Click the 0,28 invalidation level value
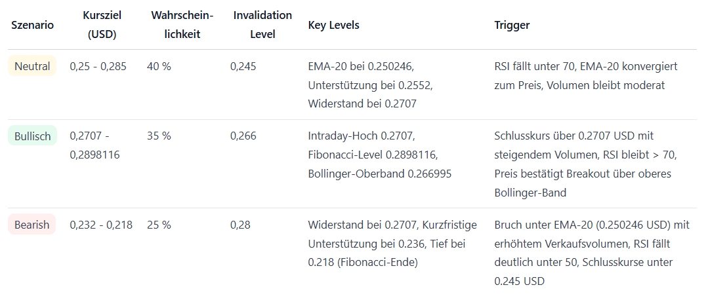The width and height of the screenshot is (708, 302). tap(239, 225)
